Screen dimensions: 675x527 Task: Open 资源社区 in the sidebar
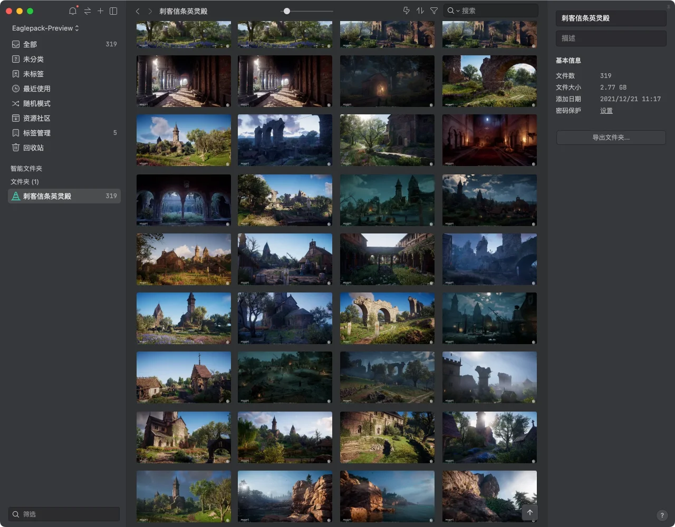click(x=64, y=118)
